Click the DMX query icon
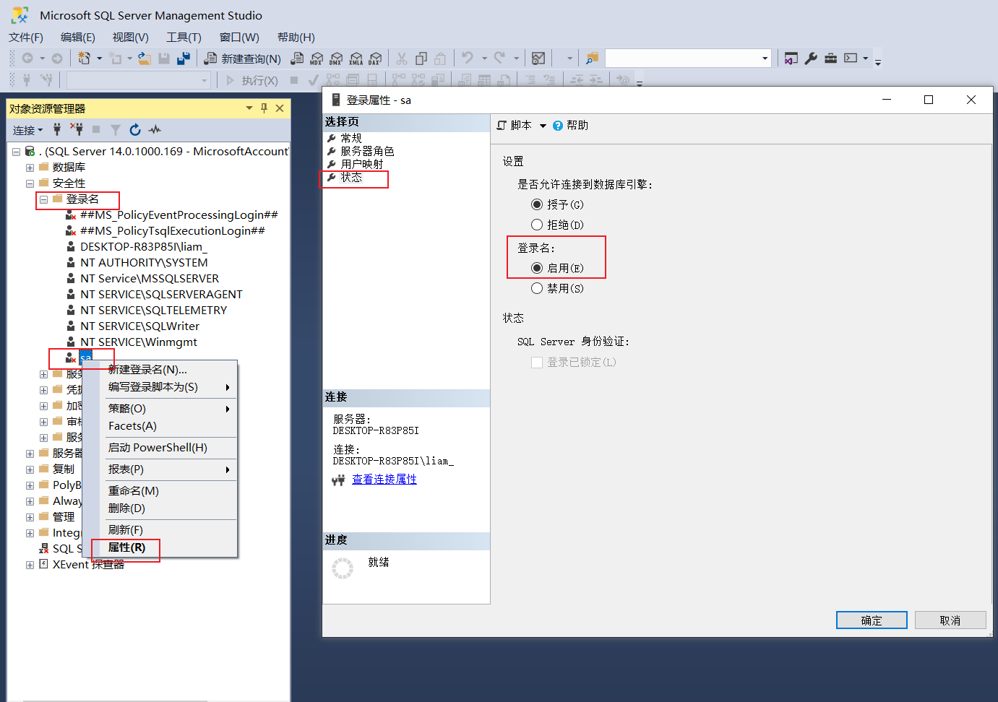998x702 pixels. pyautogui.click(x=336, y=58)
